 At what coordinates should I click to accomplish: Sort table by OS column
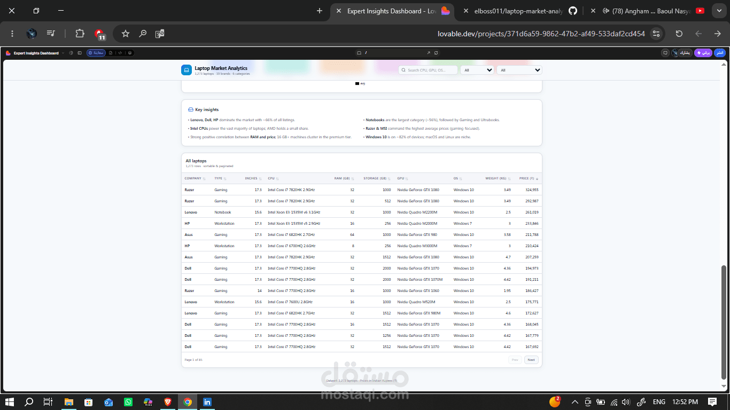(457, 178)
